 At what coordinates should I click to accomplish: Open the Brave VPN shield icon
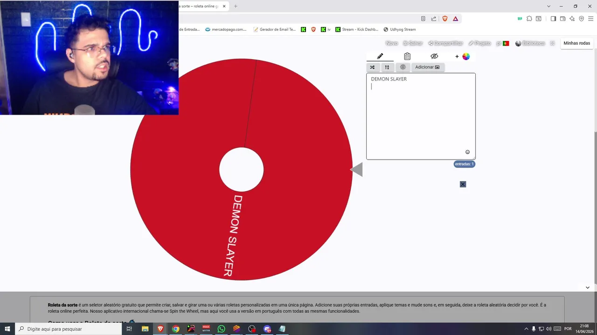(x=581, y=19)
